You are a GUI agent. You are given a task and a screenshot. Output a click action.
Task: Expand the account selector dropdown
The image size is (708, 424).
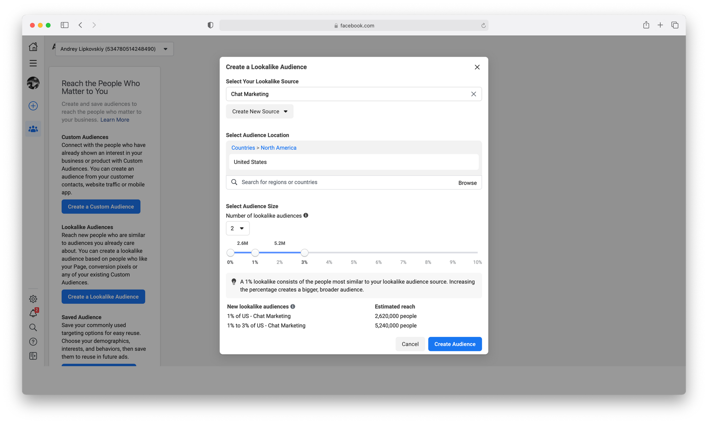point(166,48)
